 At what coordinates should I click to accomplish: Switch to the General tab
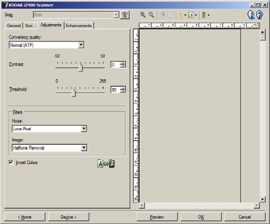(x=13, y=26)
